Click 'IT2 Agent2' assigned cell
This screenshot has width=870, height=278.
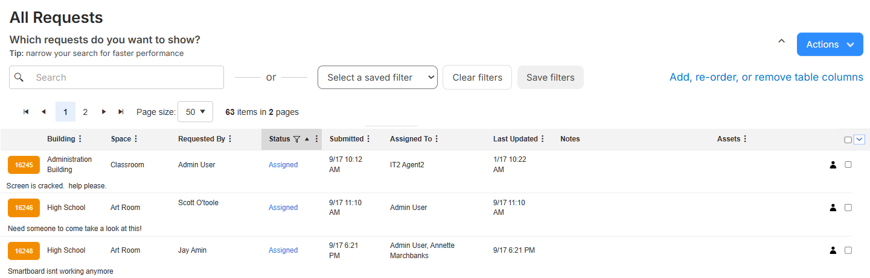408,165
